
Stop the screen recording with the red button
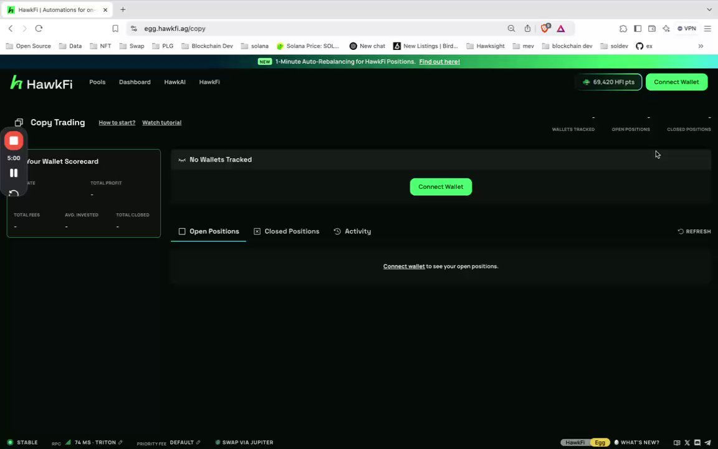(14, 141)
